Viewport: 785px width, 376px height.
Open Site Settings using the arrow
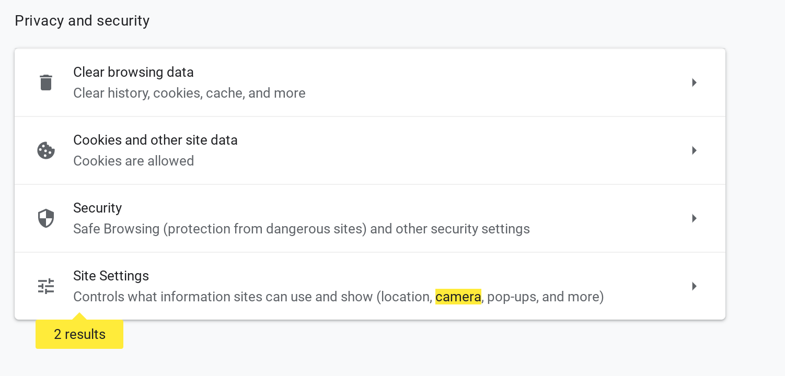(x=694, y=286)
